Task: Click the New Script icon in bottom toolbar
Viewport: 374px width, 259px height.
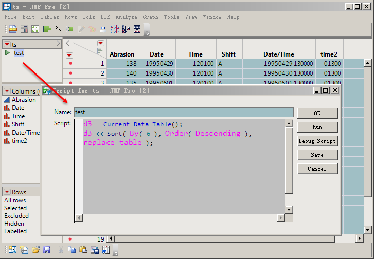Action: click(x=24, y=250)
